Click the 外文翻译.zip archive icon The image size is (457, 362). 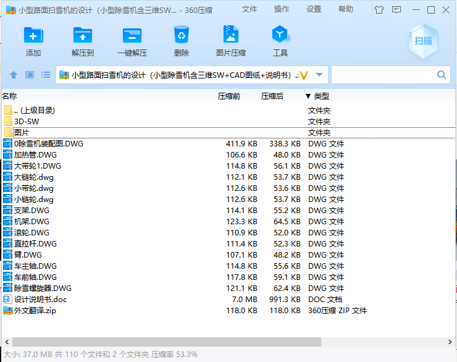(x=8, y=310)
